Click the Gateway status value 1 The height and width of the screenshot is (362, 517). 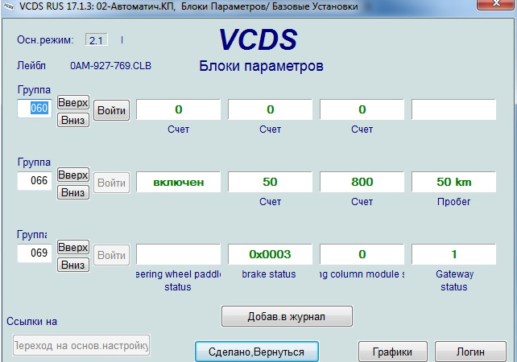click(x=453, y=254)
